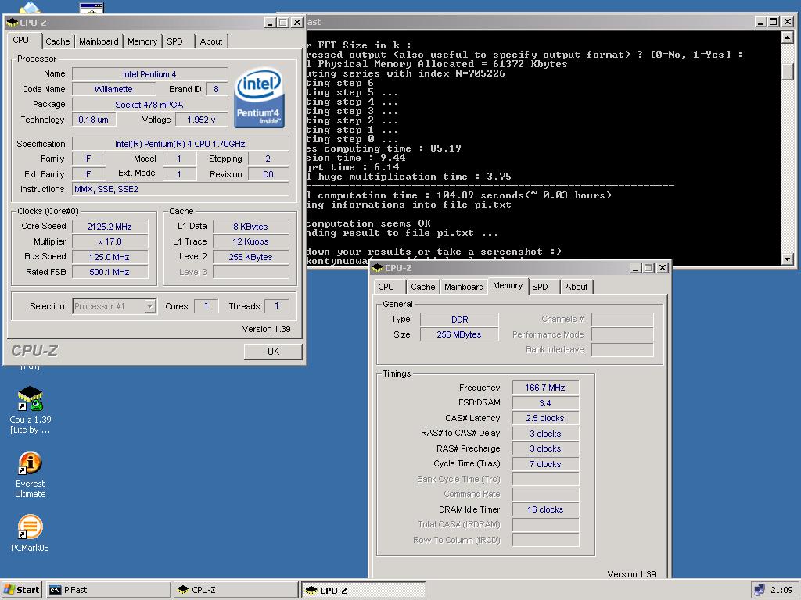Select the Memory tab in the second CPU-Z window

[508, 286]
